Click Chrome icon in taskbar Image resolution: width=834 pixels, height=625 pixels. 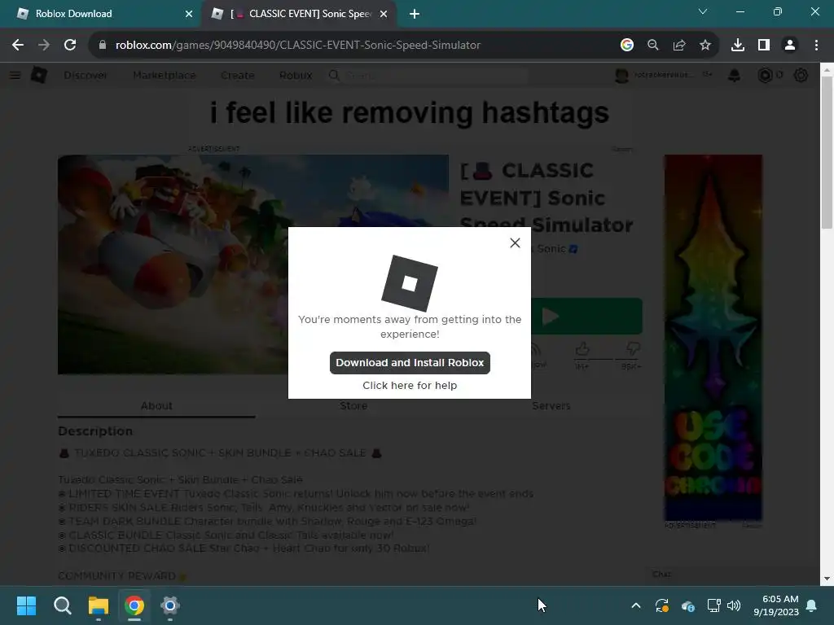tap(134, 605)
